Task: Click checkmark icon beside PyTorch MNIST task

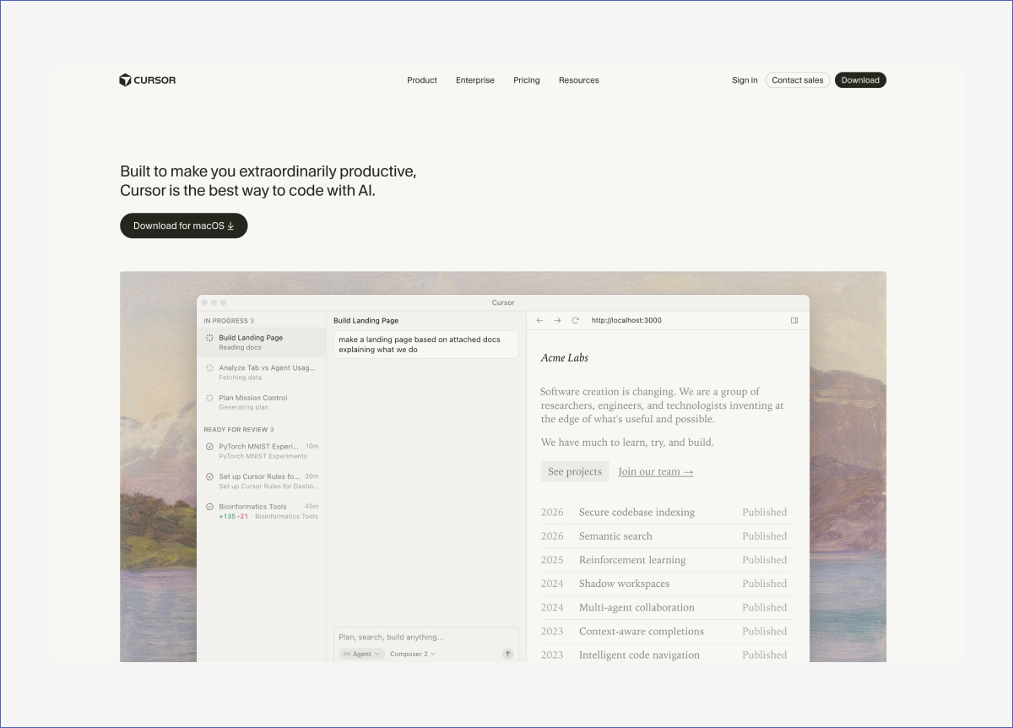Action: [x=209, y=446]
